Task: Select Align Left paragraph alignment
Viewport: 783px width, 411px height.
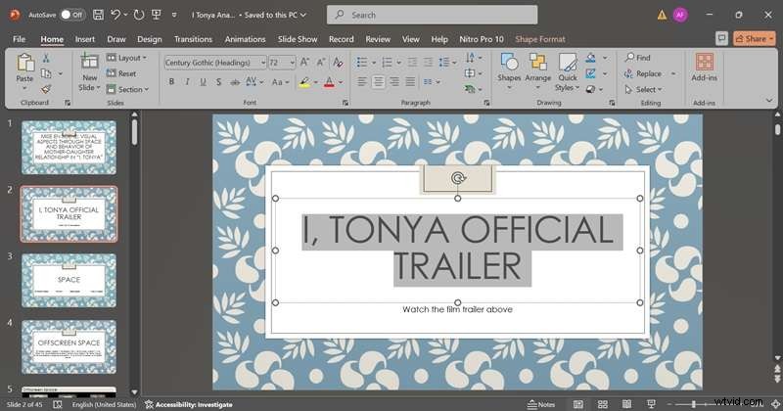Action: click(x=362, y=82)
